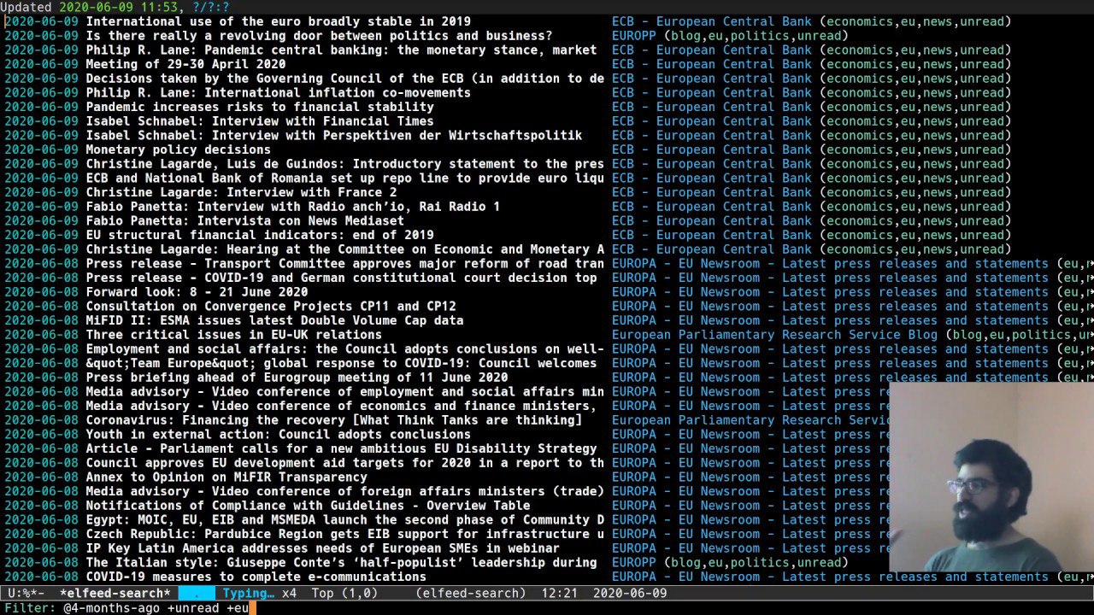The image size is (1094, 615).
Task: Click EUROPA feed label on "Forward look" row
Action: 831,292
